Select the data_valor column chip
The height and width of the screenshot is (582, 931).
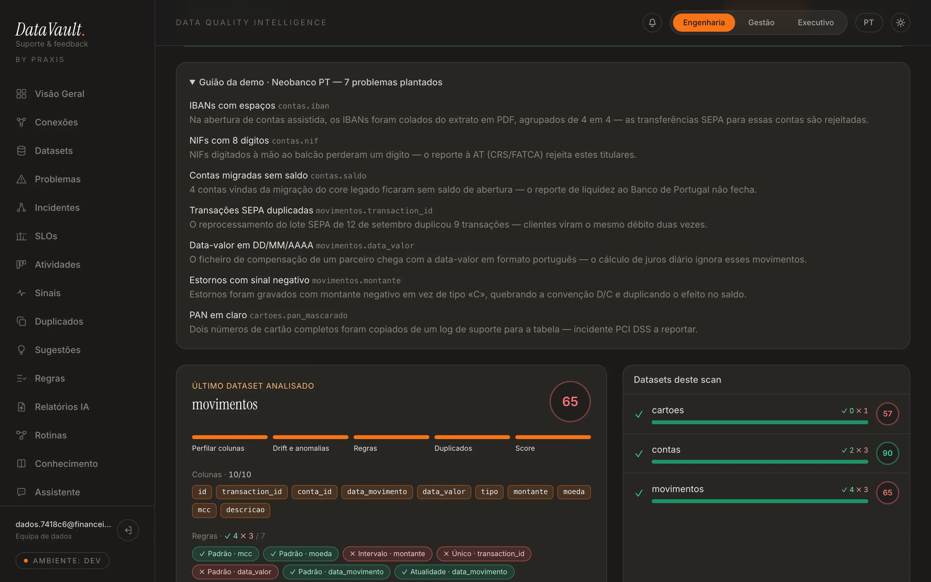pos(444,492)
